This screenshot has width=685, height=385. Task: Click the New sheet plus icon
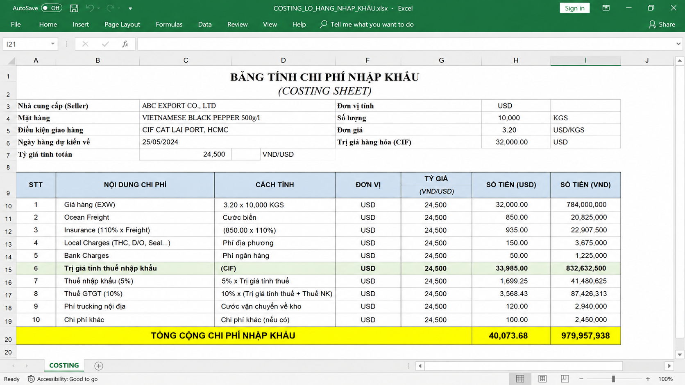pos(99,366)
